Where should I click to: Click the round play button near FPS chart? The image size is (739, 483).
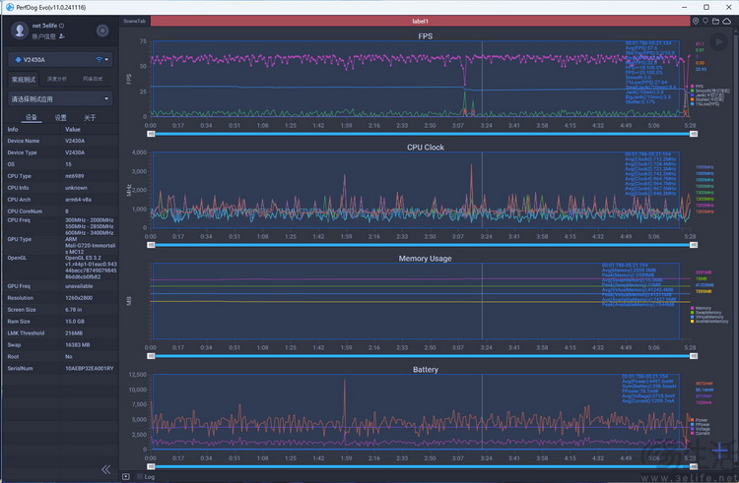pos(718,42)
